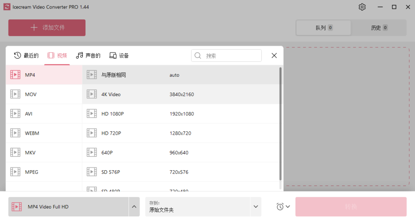Click the film strip icon on the 视频 tab
This screenshot has width=415, height=222.
point(51,55)
